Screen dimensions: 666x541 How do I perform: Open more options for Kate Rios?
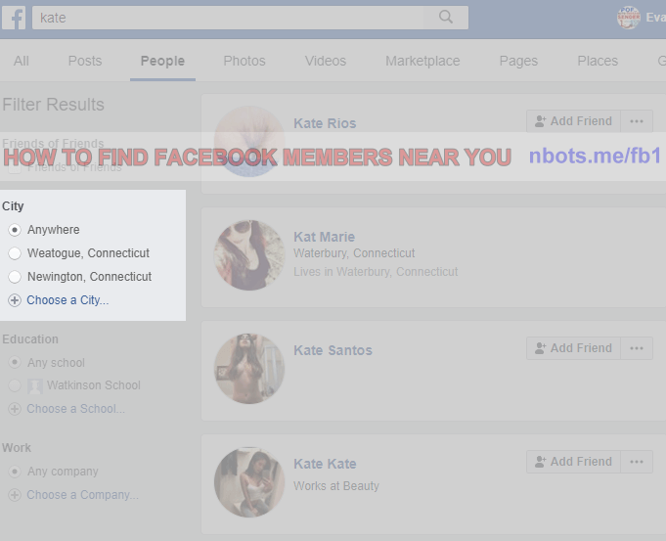(x=637, y=121)
